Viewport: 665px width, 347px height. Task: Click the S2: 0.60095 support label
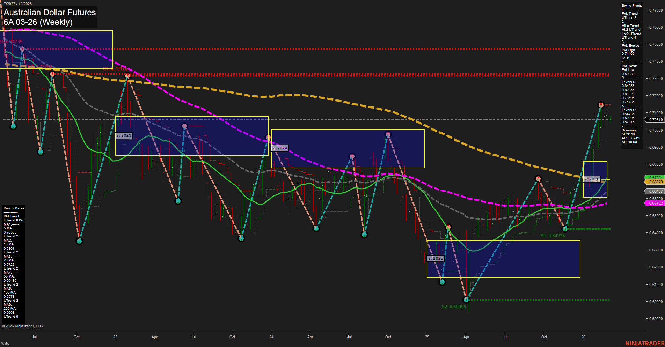point(454,307)
